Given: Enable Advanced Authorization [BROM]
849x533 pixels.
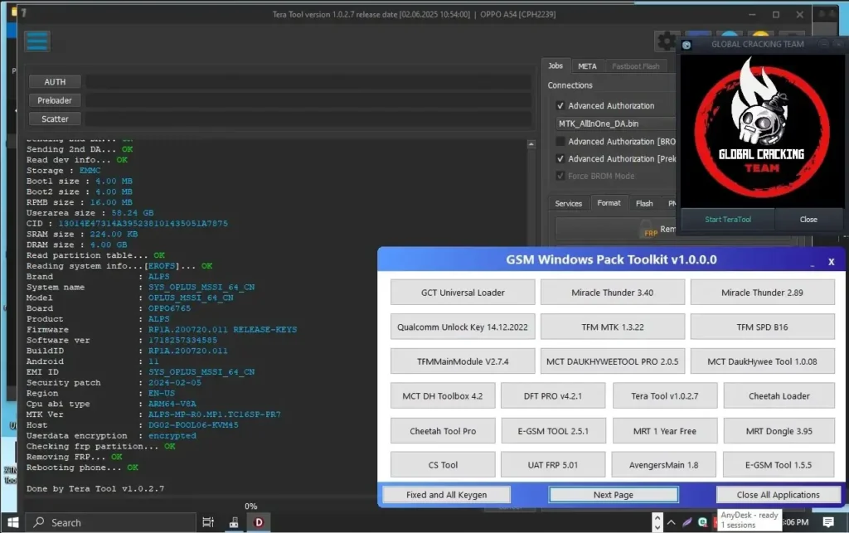Looking at the screenshot, I should (560, 141).
